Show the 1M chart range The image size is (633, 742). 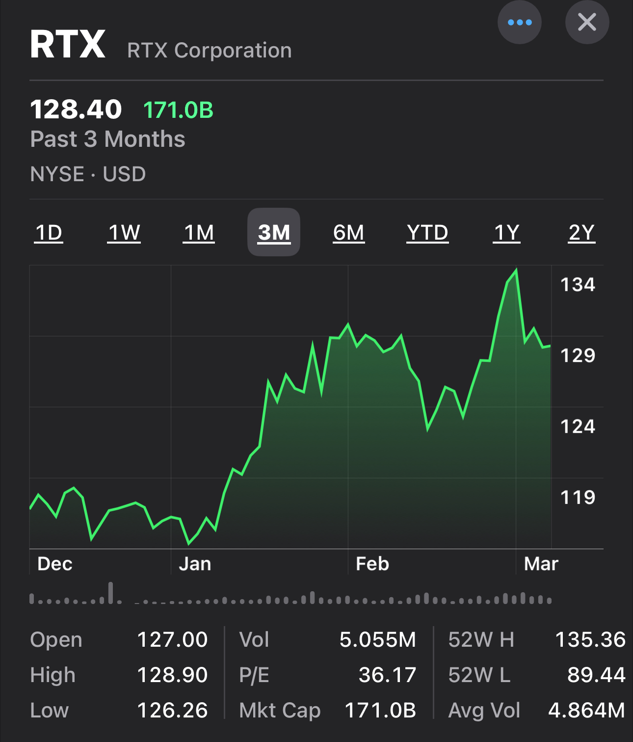199,232
